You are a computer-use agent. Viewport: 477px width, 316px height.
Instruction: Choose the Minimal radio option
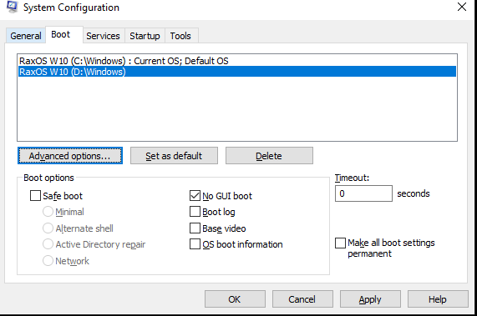48,212
